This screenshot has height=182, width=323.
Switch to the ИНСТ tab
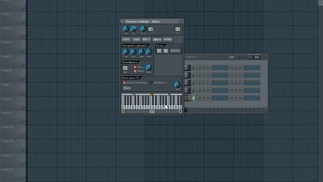[x=146, y=39]
